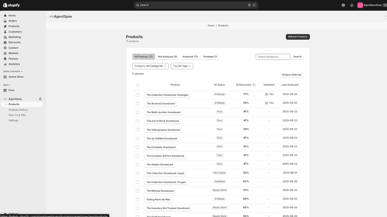Open the Finance icon in sidebar

tap(5, 59)
